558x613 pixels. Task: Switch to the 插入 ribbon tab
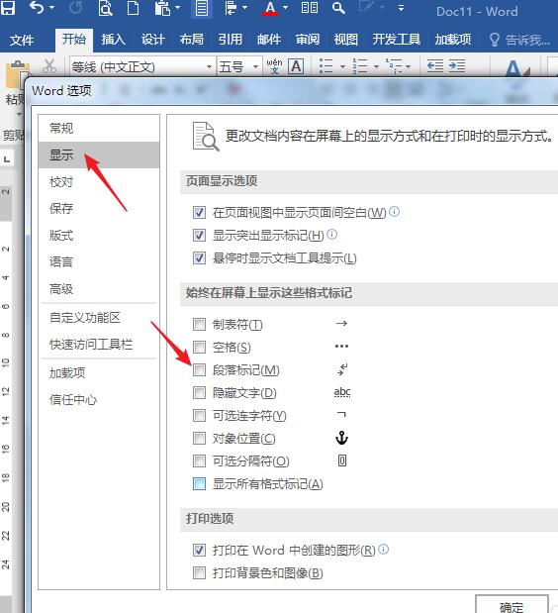point(113,40)
